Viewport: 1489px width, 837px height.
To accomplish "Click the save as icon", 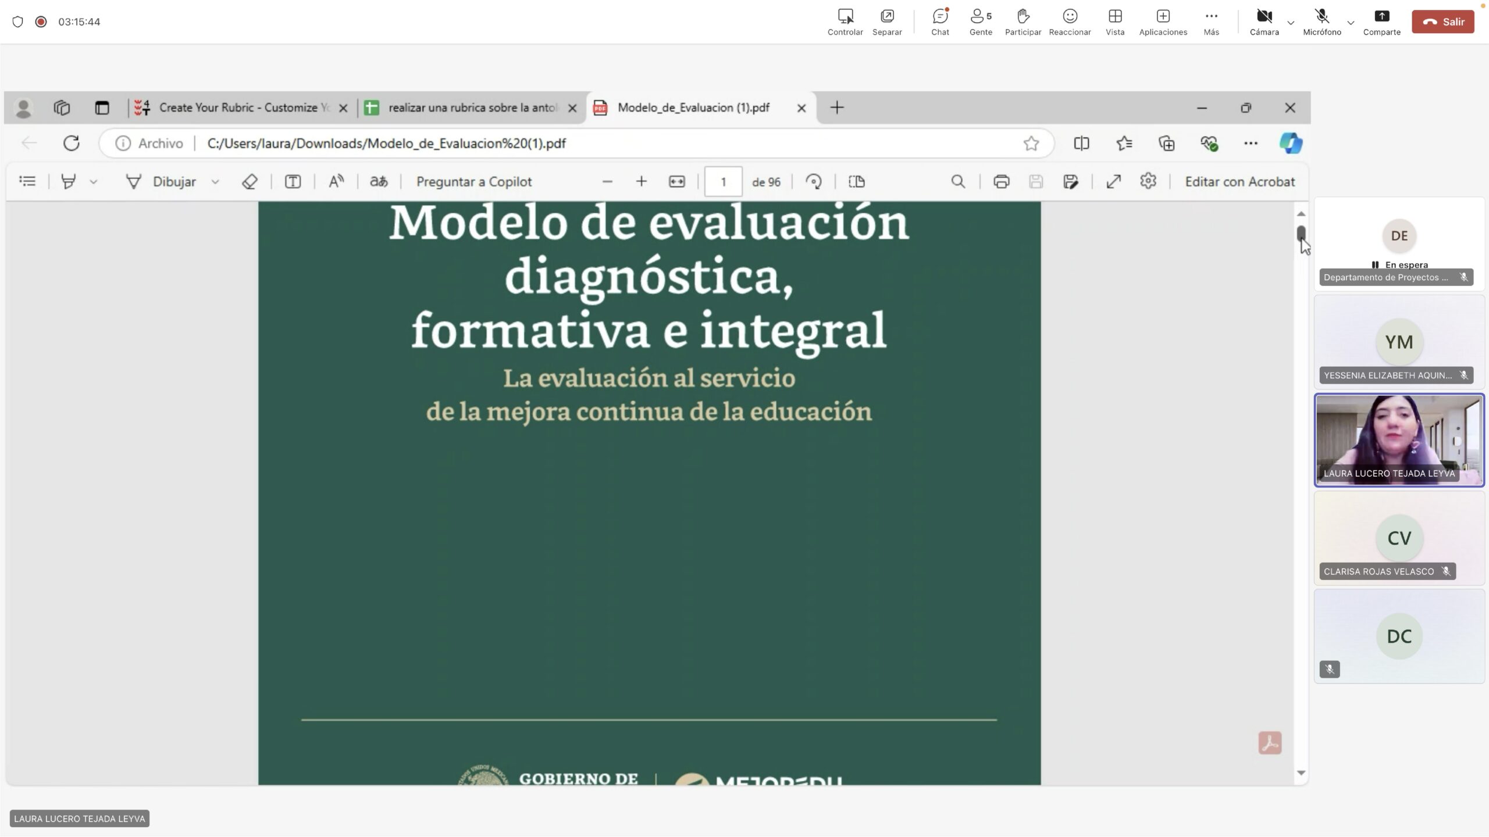I will point(1071,181).
